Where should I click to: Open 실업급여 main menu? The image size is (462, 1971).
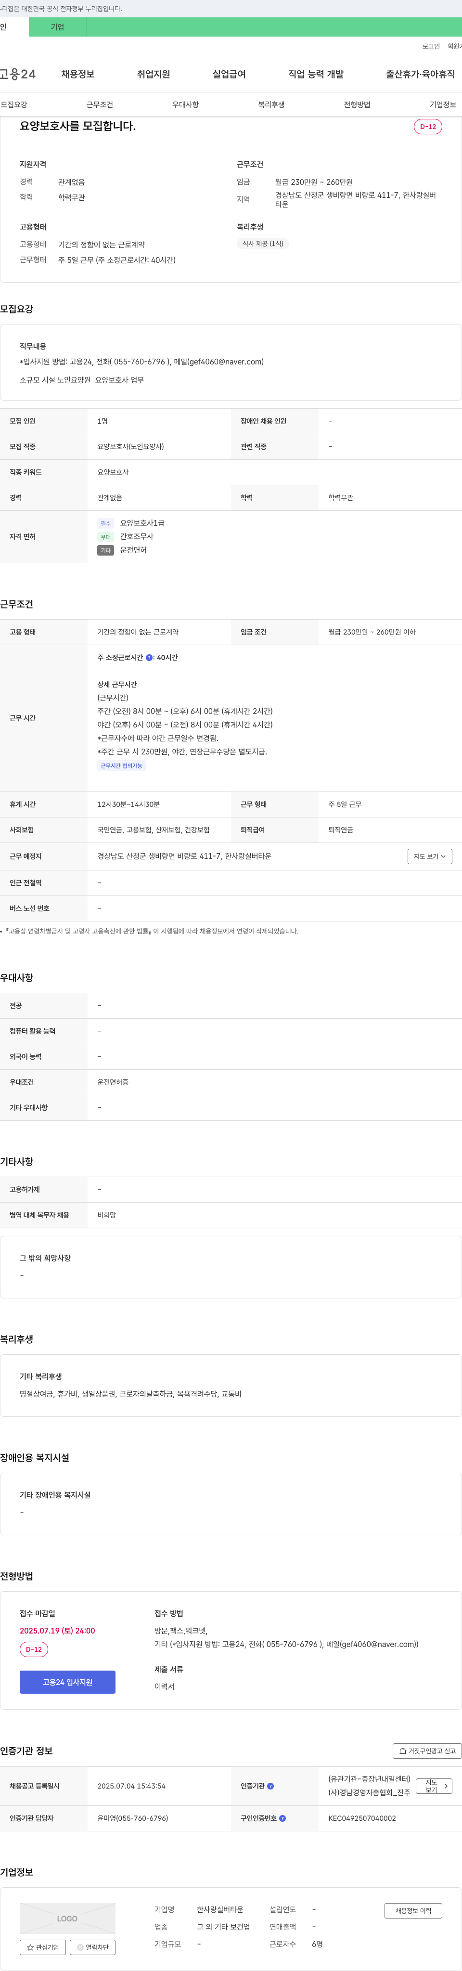tap(229, 74)
